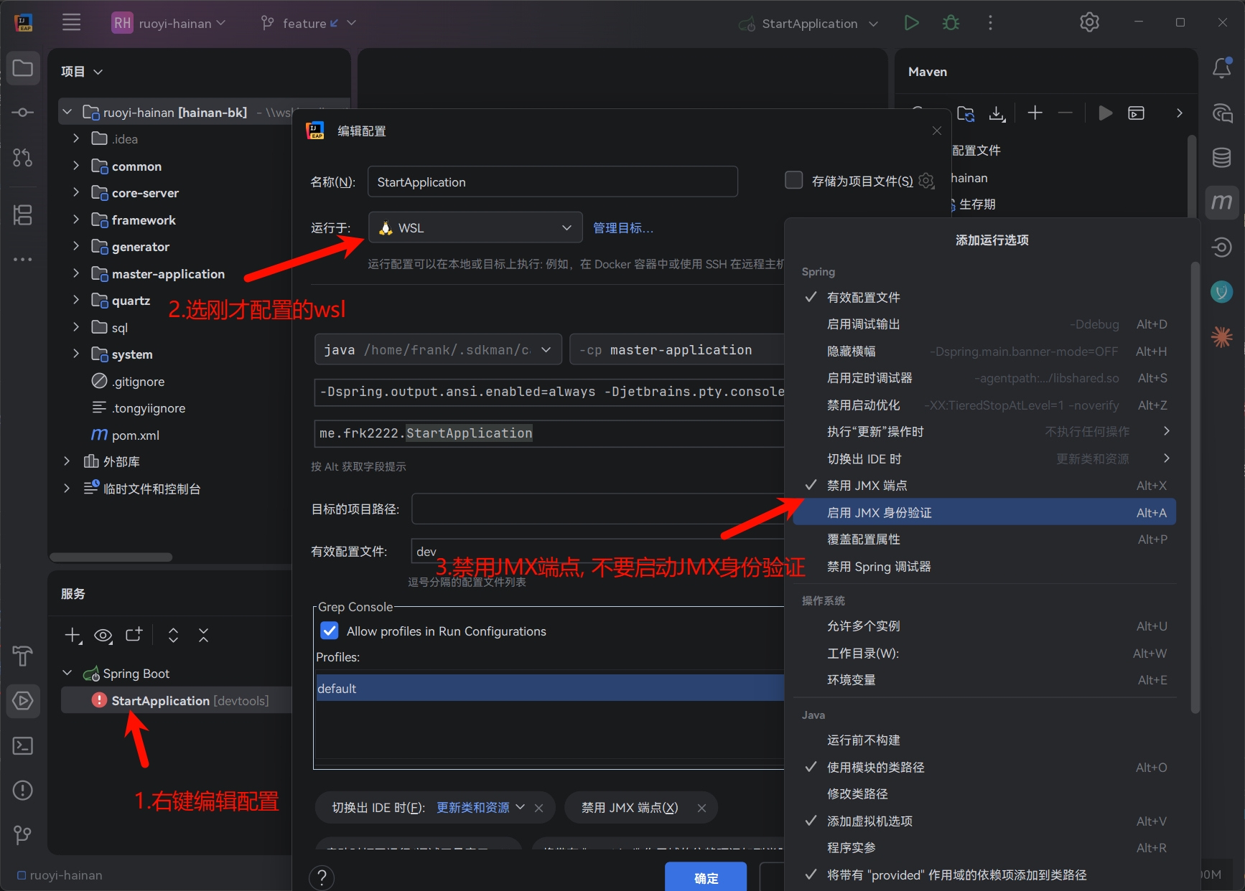This screenshot has height=891, width=1245.
Task: Click the eye view options in Services
Action: tap(103, 636)
